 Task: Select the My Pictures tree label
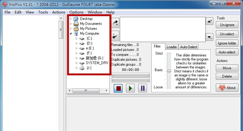(x=89, y=29)
